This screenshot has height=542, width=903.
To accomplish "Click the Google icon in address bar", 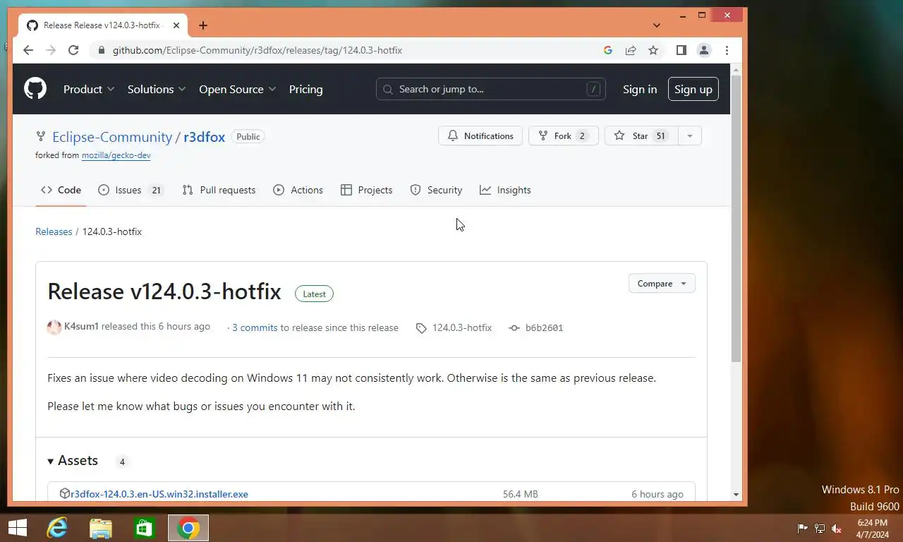I will (x=608, y=50).
